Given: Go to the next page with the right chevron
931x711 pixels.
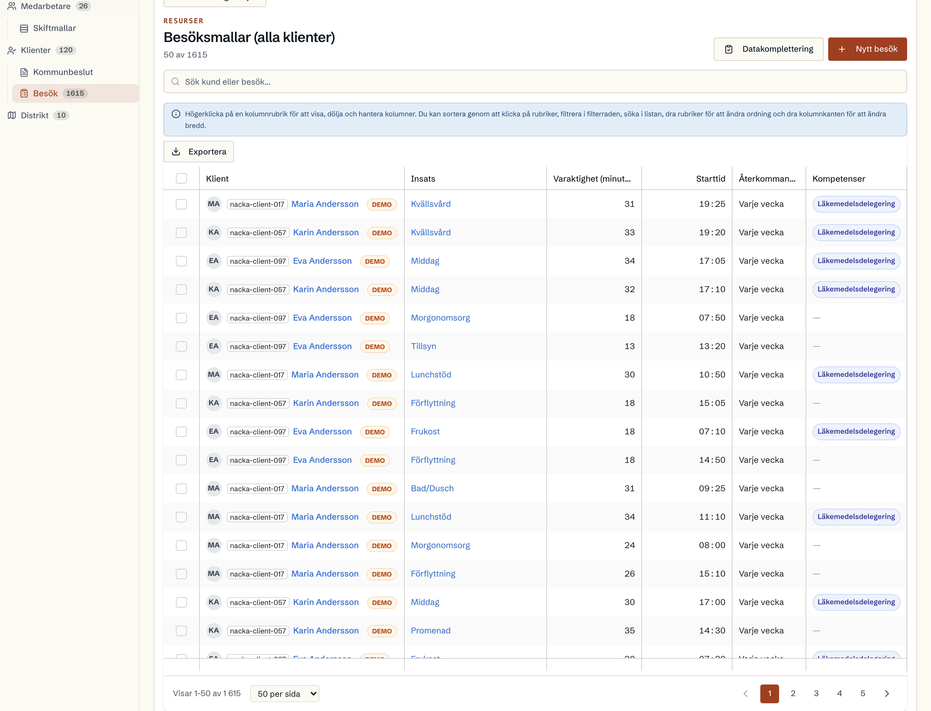Looking at the screenshot, I should (x=886, y=693).
